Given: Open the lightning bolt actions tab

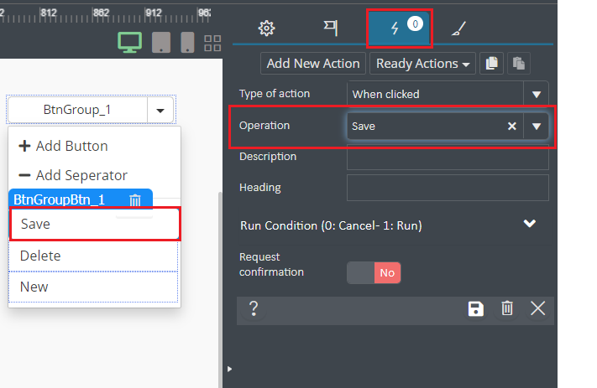Looking at the screenshot, I should coord(399,28).
